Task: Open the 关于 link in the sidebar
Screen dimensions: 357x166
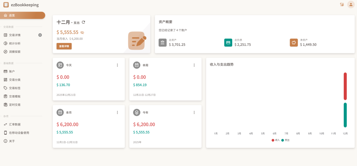Action: [12, 141]
